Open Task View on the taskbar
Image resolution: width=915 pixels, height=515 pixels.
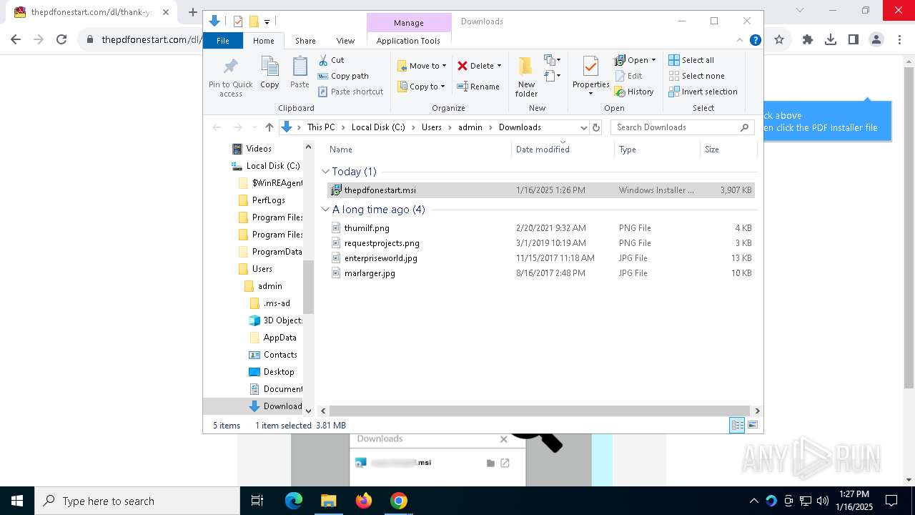(257, 501)
